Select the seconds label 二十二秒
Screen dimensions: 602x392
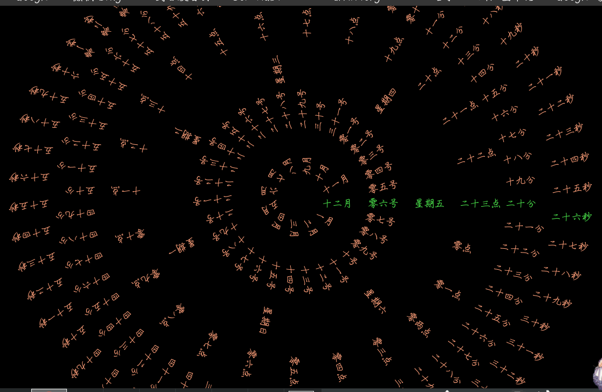click(556, 105)
